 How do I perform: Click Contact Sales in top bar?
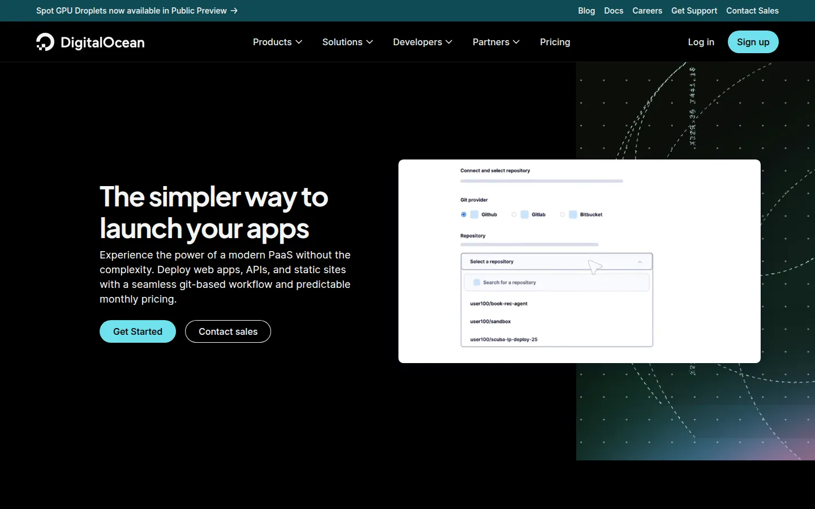752,11
